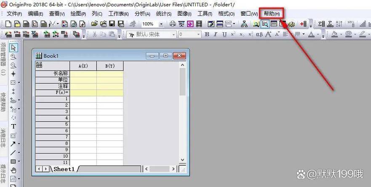
Task: Click the Results Log table icon
Action: click(274, 24)
